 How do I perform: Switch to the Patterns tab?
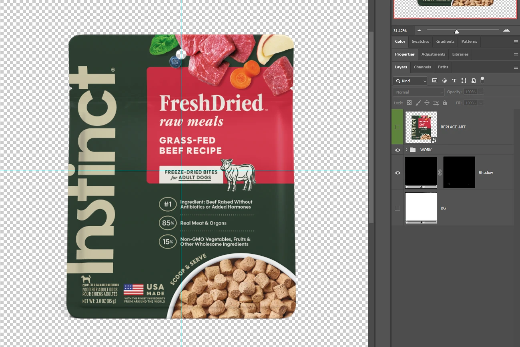click(x=469, y=42)
